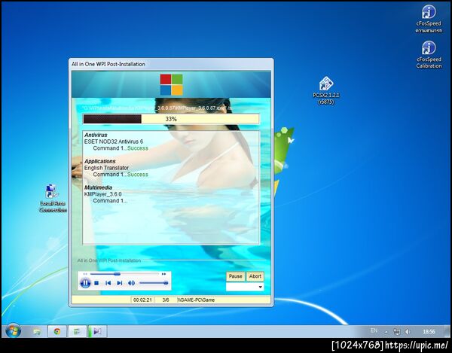Click the ESET NOD32 Antivirus 6 entry
Image resolution: width=452 pixels, height=353 pixels.
point(114,142)
